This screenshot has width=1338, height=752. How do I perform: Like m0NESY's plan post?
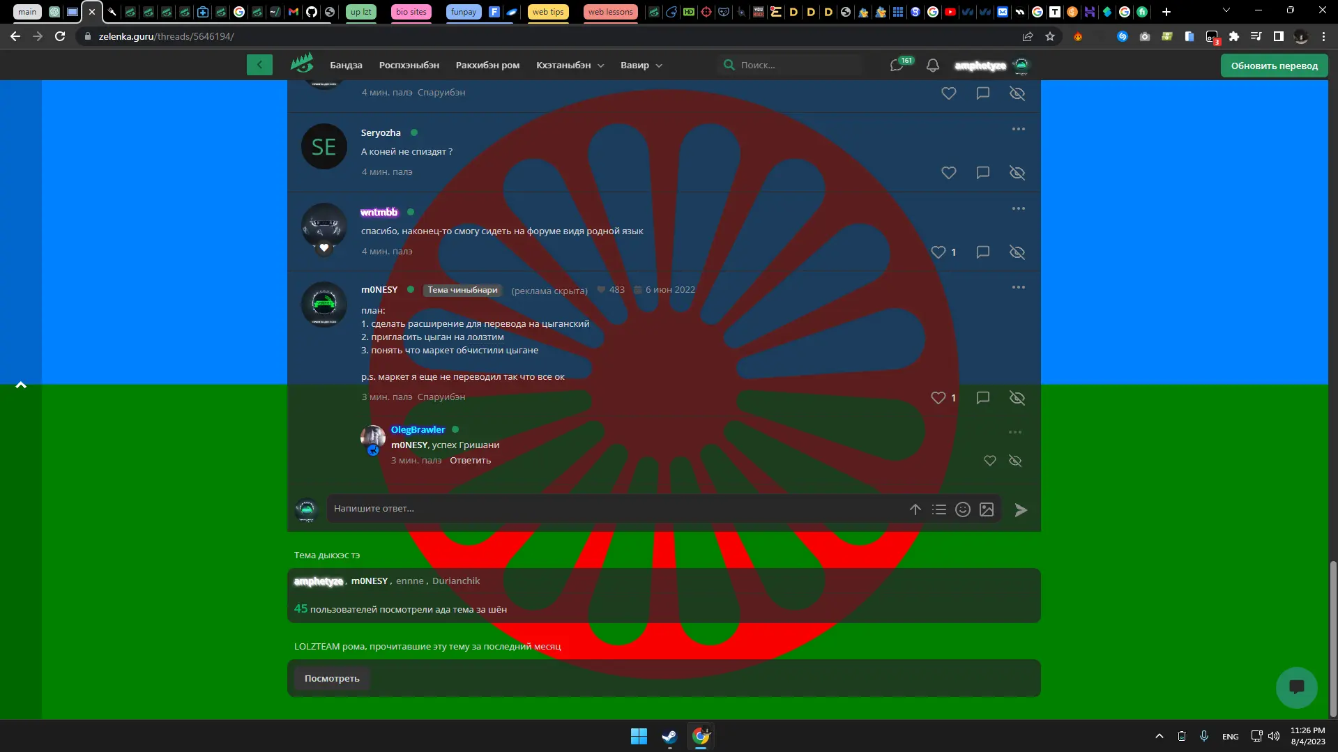[x=938, y=397]
